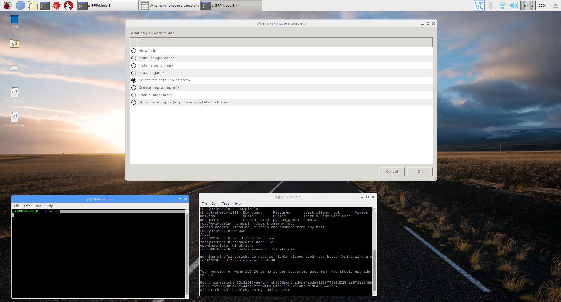This screenshot has height=302, width=561.
Task: Select the Wine x86 root desktop shortcut
Action: (x=14, y=95)
